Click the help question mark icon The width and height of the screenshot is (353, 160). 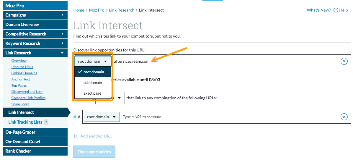pos(336,10)
